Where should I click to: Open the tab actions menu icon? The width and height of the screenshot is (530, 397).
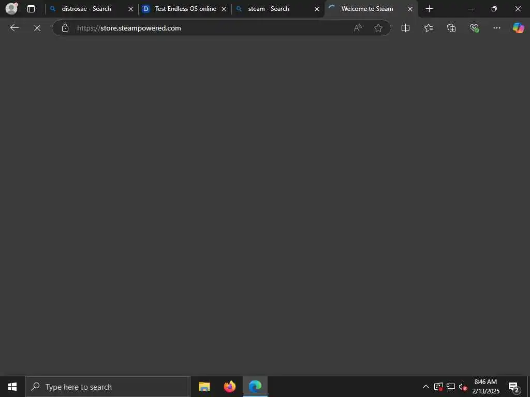(31, 9)
